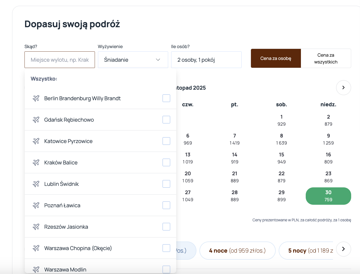Click the airplane icon for Lublin Świdnik
This screenshot has height=274, width=360.
click(x=36, y=184)
